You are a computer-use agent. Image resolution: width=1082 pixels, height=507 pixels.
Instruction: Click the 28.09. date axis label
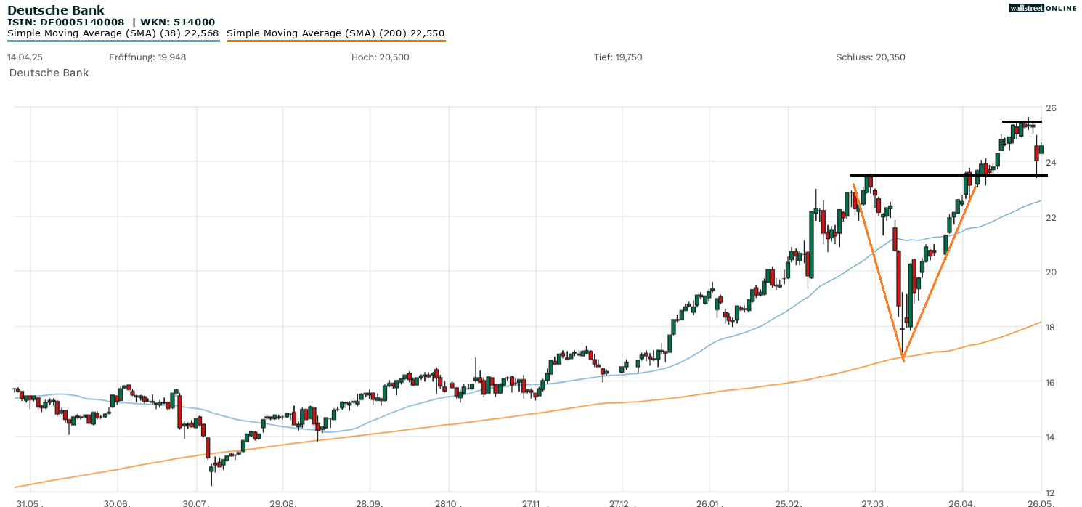(370, 503)
